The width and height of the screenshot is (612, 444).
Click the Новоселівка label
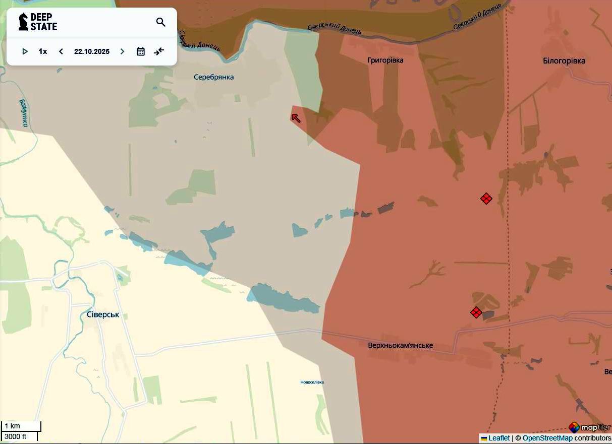(x=312, y=382)
